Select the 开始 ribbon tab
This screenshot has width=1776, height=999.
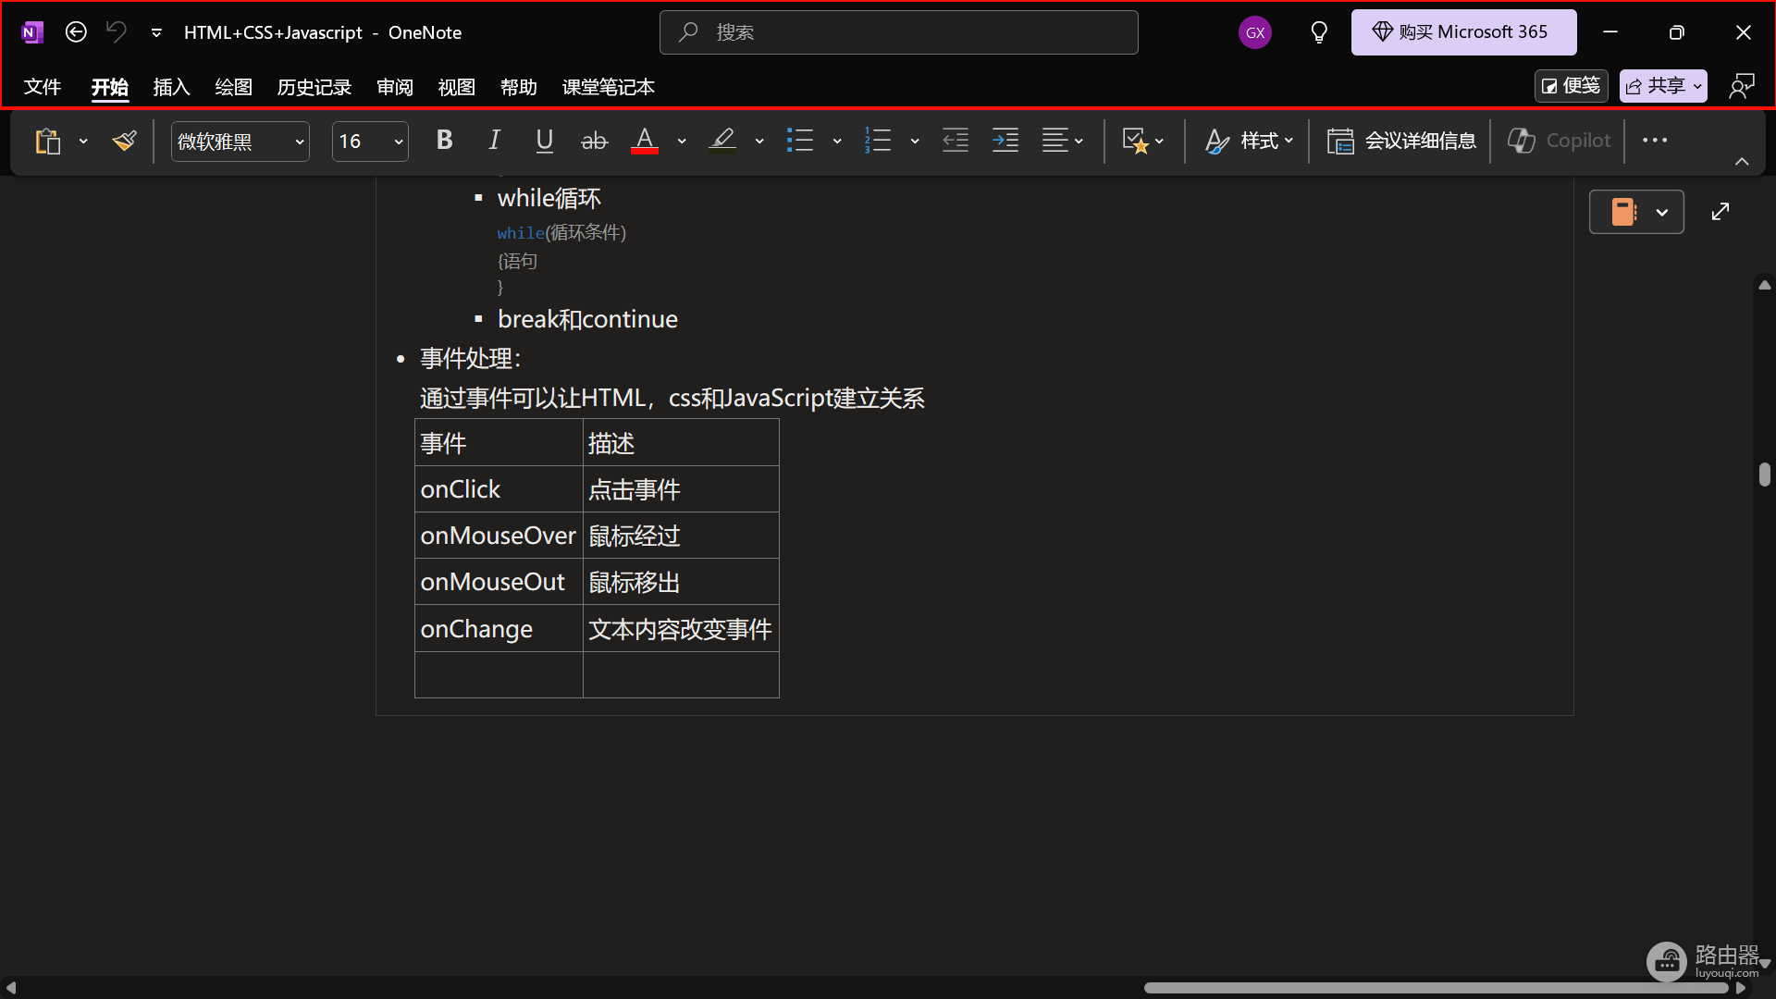(109, 87)
